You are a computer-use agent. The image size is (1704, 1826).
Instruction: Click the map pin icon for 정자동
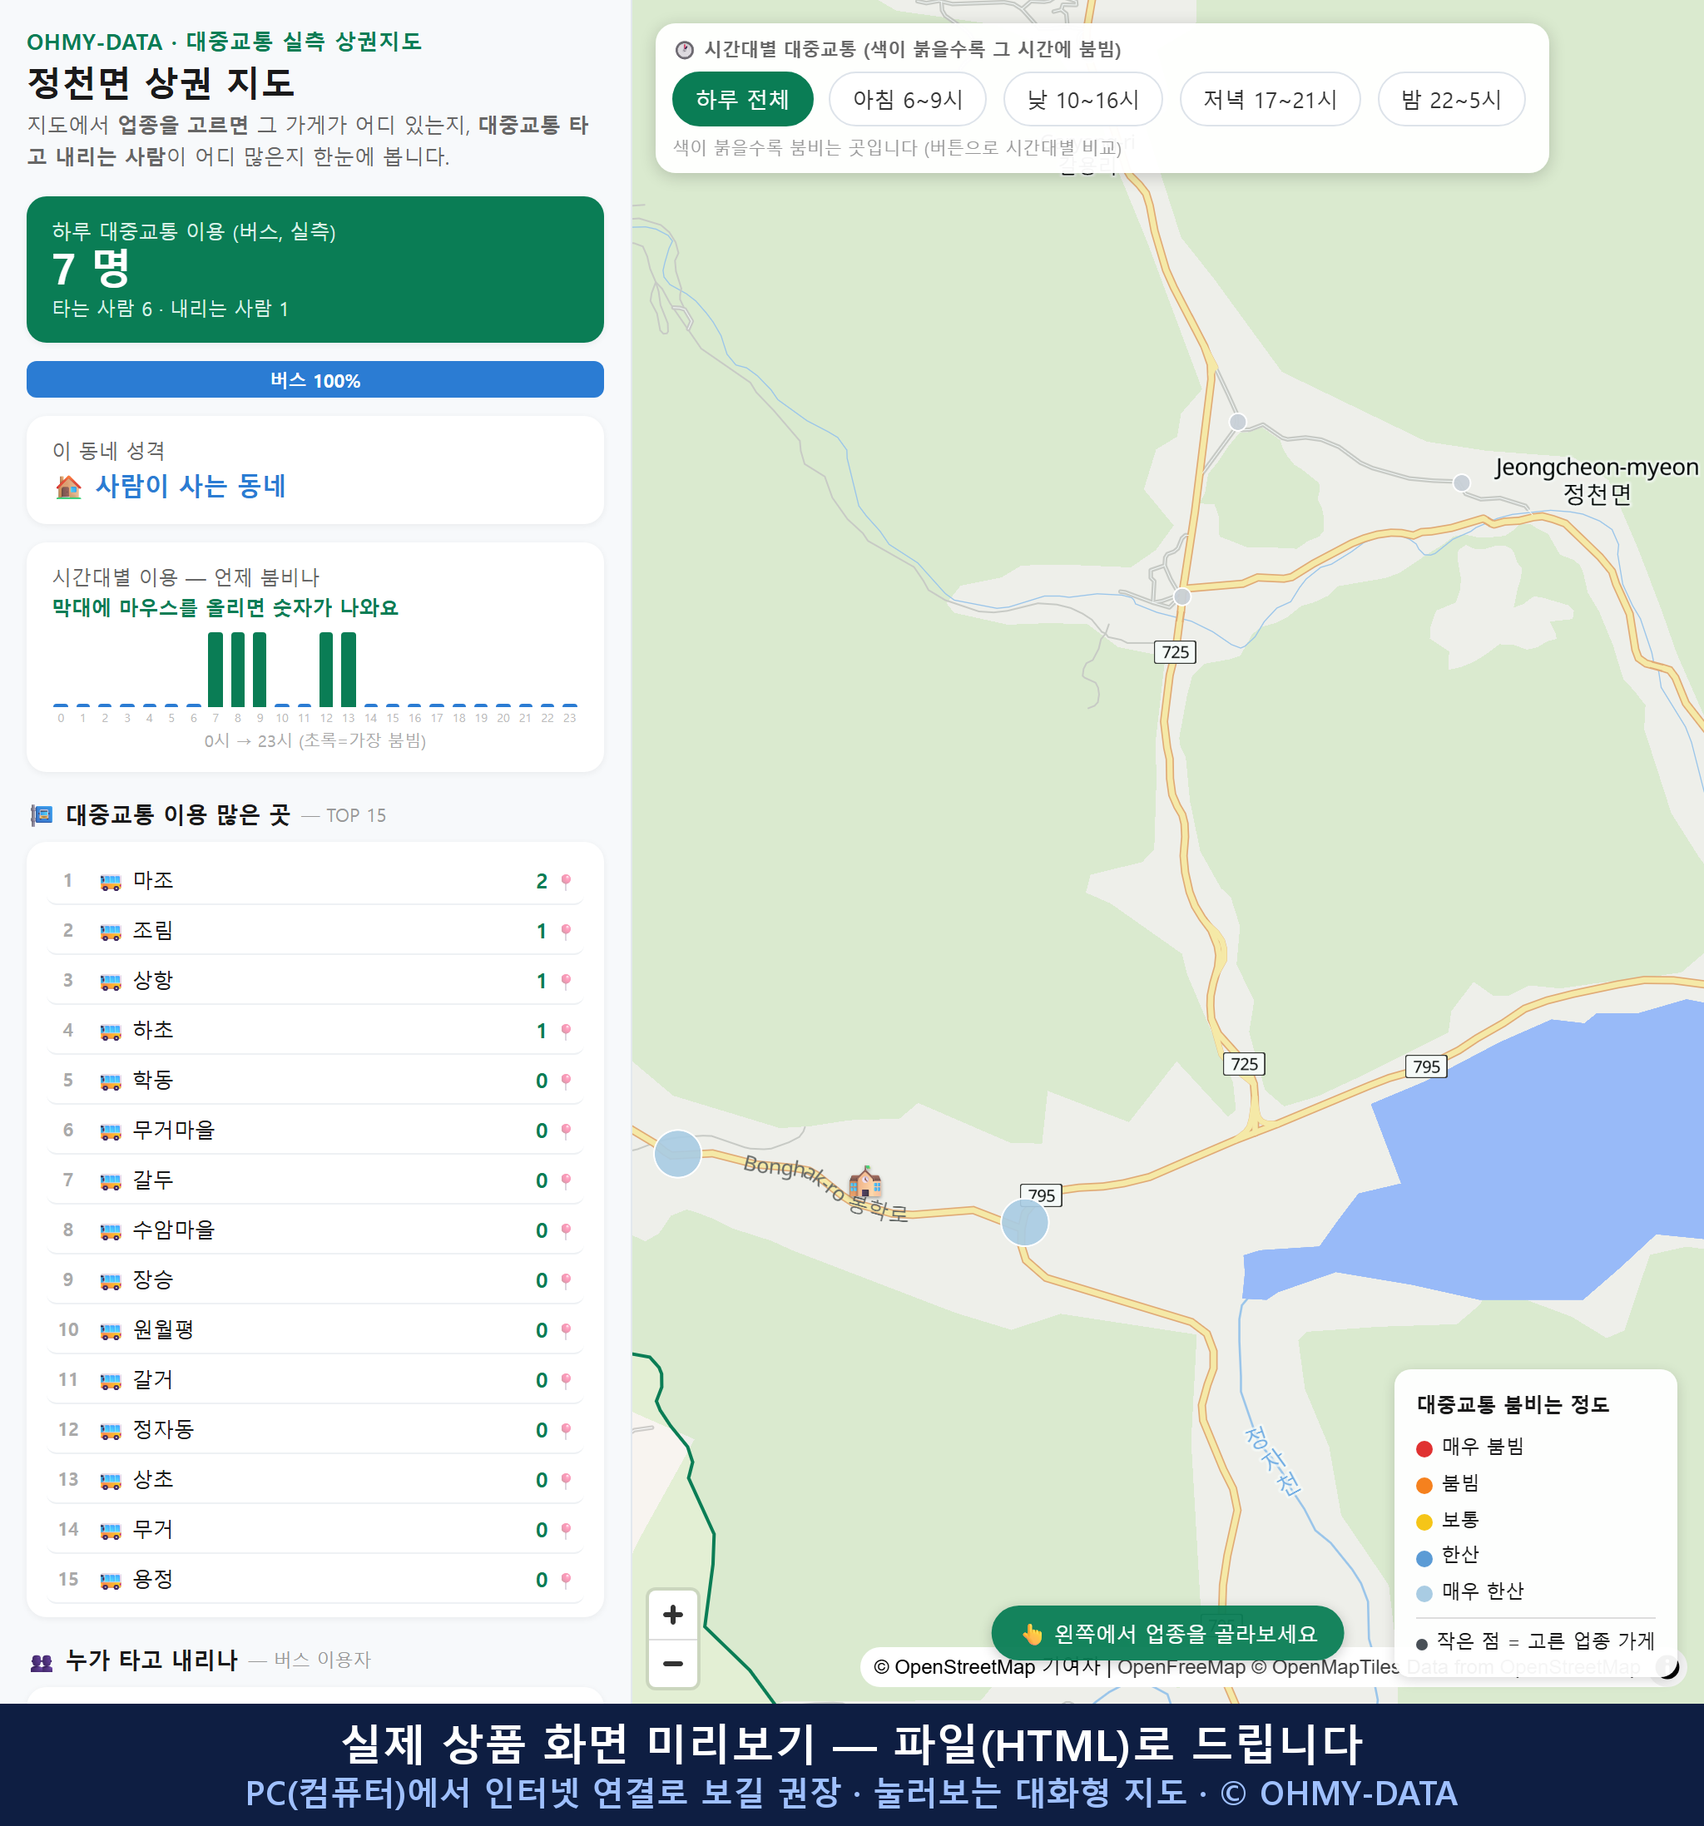[566, 1430]
